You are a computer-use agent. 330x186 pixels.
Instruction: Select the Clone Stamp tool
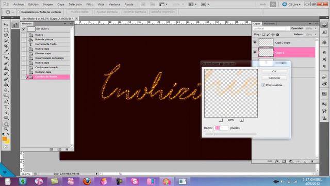click(x=6, y=69)
